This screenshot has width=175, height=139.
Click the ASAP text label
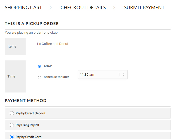(x=48, y=66)
